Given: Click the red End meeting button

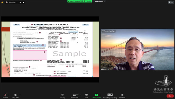Looking at the screenshot, I should (170, 96).
